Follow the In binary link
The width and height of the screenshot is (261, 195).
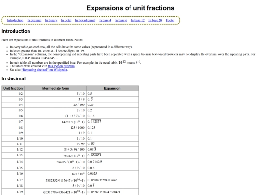[x=51, y=20]
